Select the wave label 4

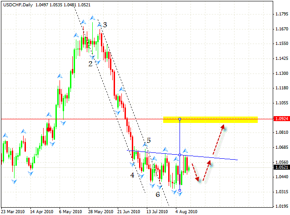click(132, 175)
